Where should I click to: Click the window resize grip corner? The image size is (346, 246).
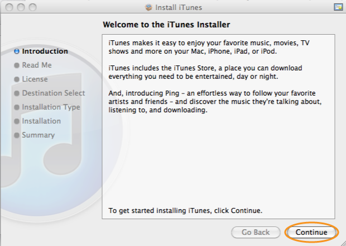click(343, 243)
